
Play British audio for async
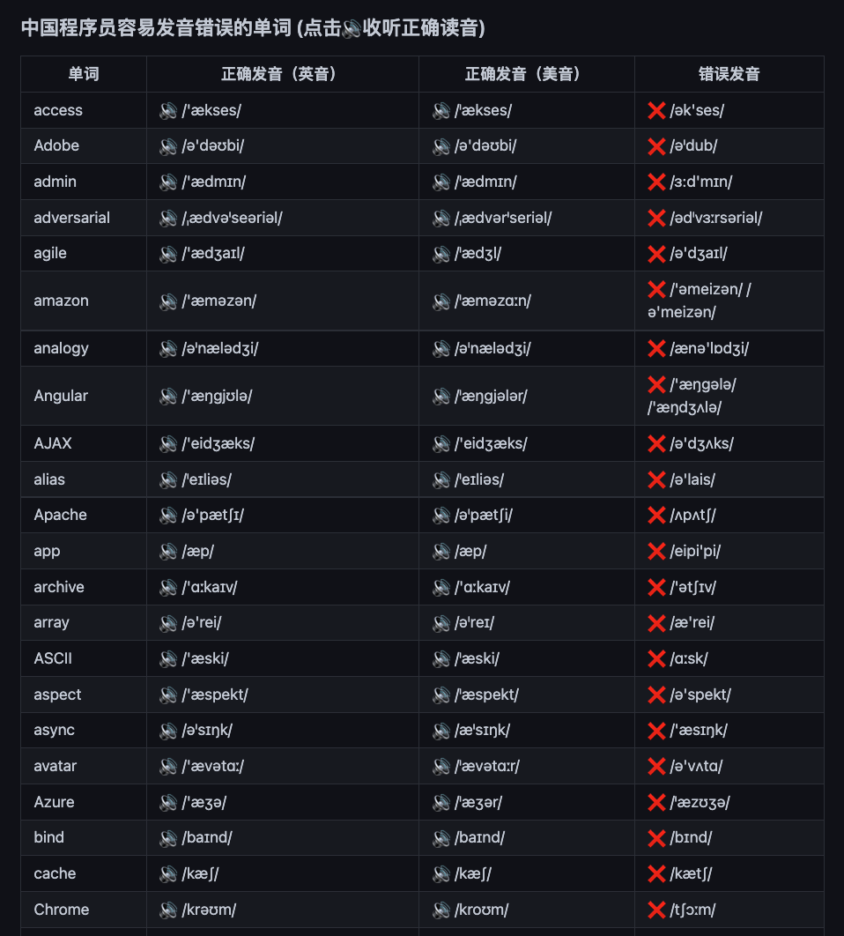[168, 731]
